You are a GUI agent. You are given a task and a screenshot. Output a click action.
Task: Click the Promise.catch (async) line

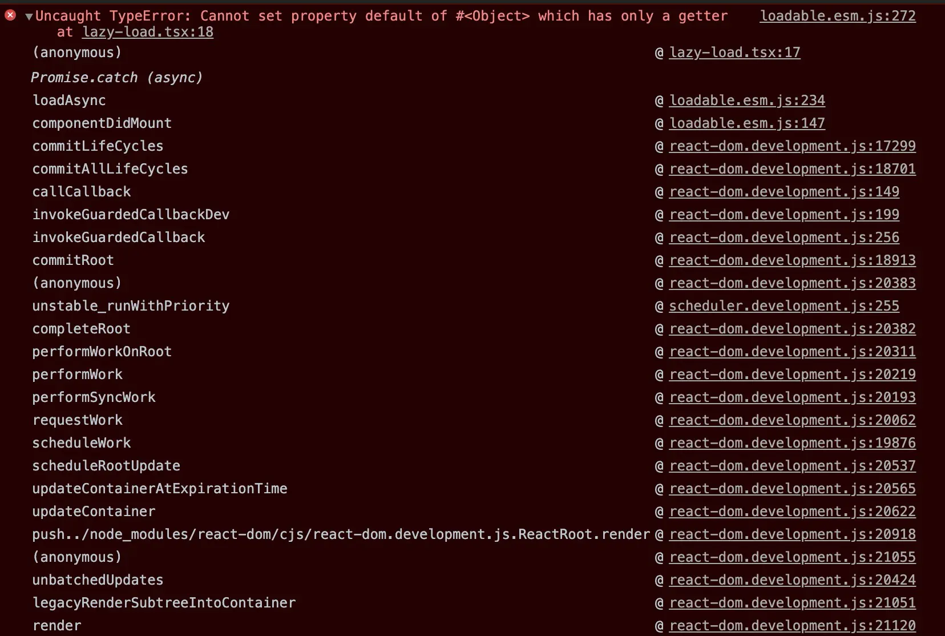(116, 78)
